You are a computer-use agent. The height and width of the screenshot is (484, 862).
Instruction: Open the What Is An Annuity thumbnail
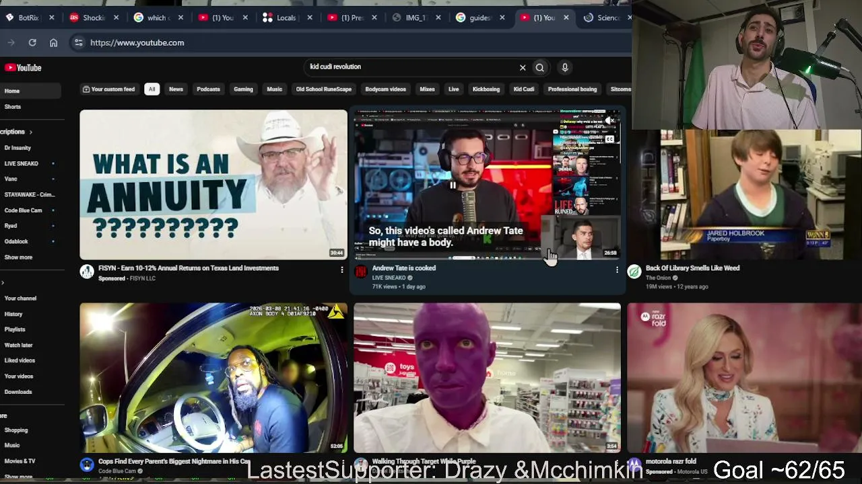point(213,185)
